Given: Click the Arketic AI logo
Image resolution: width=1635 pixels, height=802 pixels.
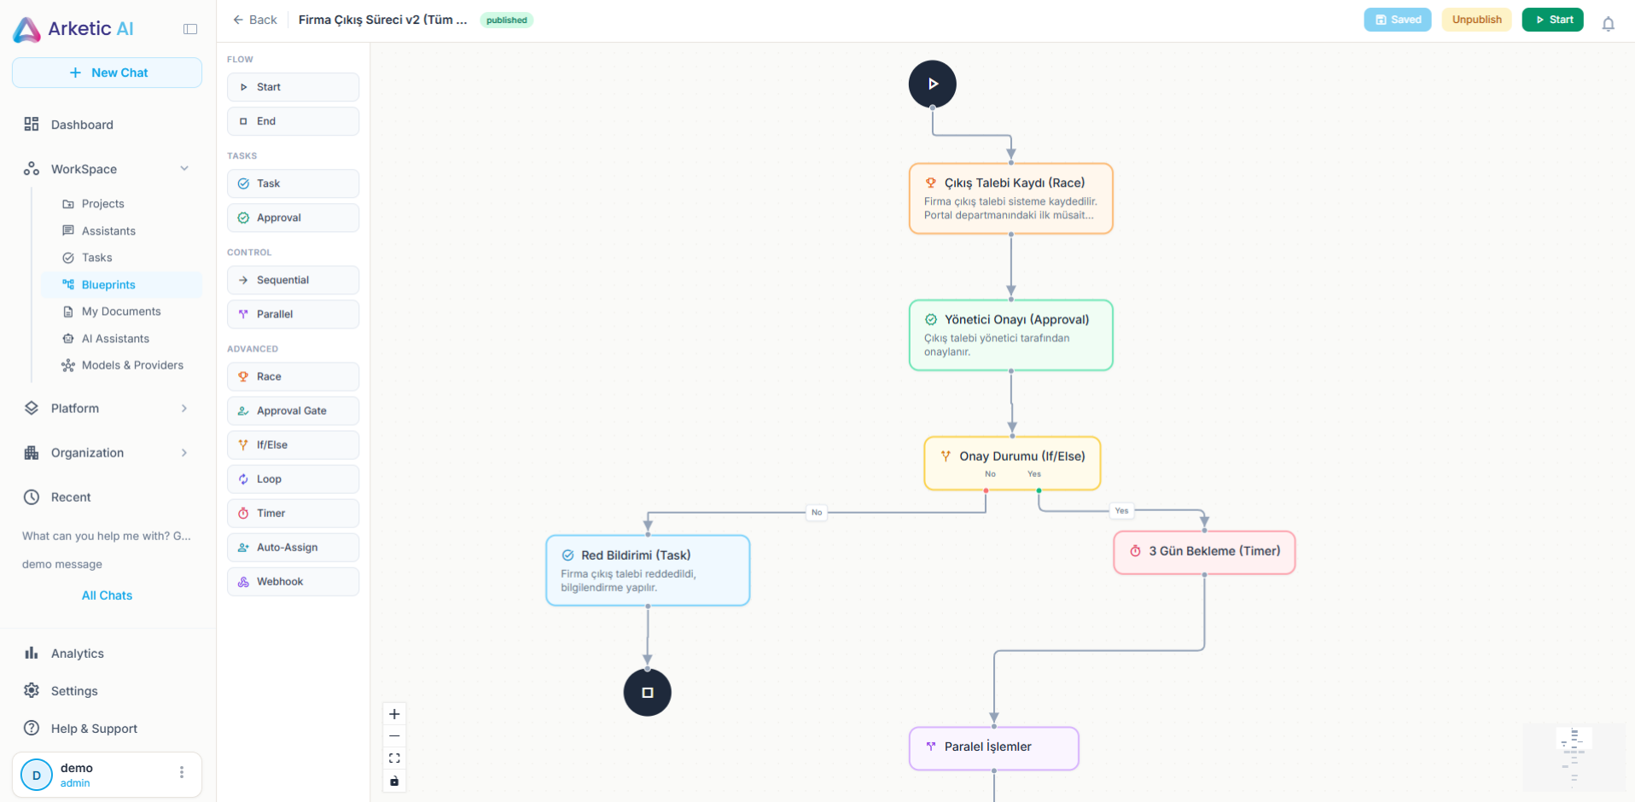Looking at the screenshot, I should pyautogui.click(x=73, y=29).
